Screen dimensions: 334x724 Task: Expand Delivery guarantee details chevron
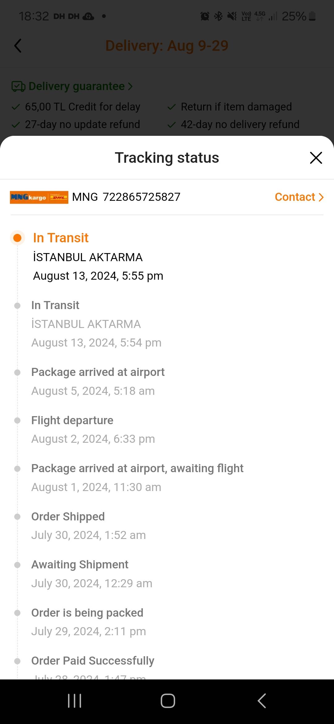pos(130,86)
